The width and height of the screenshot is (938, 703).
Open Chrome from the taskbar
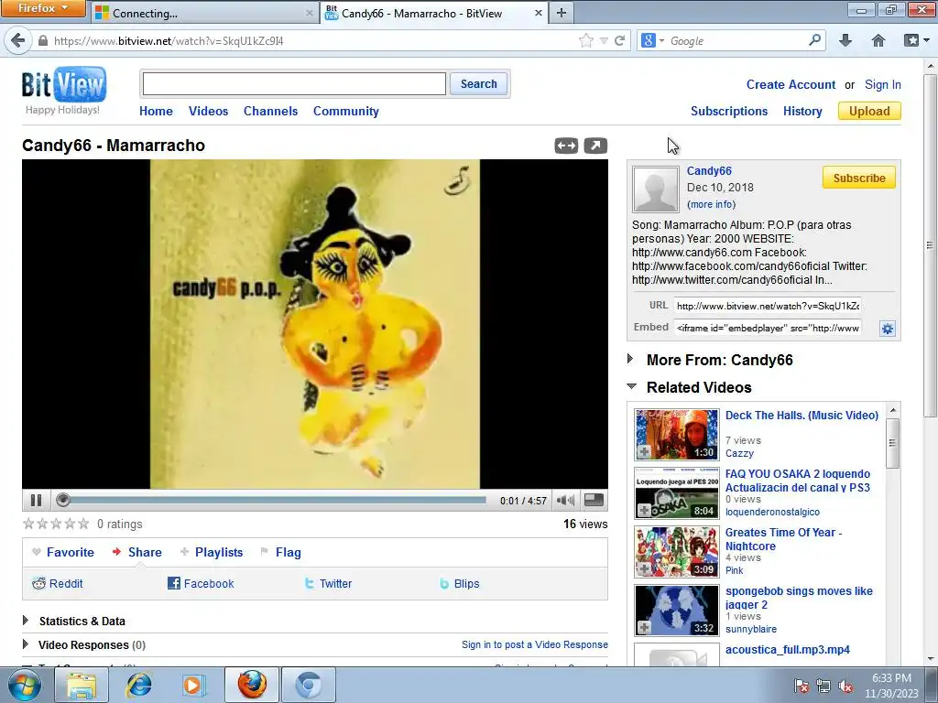click(308, 685)
